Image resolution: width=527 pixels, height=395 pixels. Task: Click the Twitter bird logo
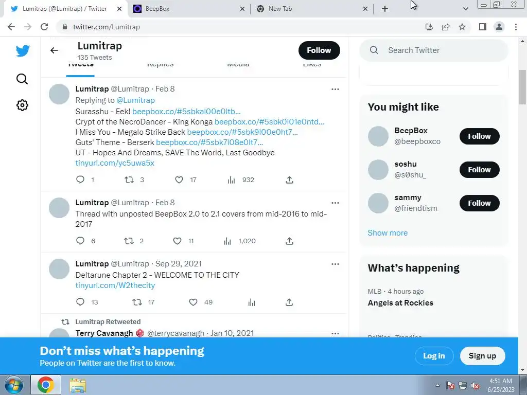(23, 51)
